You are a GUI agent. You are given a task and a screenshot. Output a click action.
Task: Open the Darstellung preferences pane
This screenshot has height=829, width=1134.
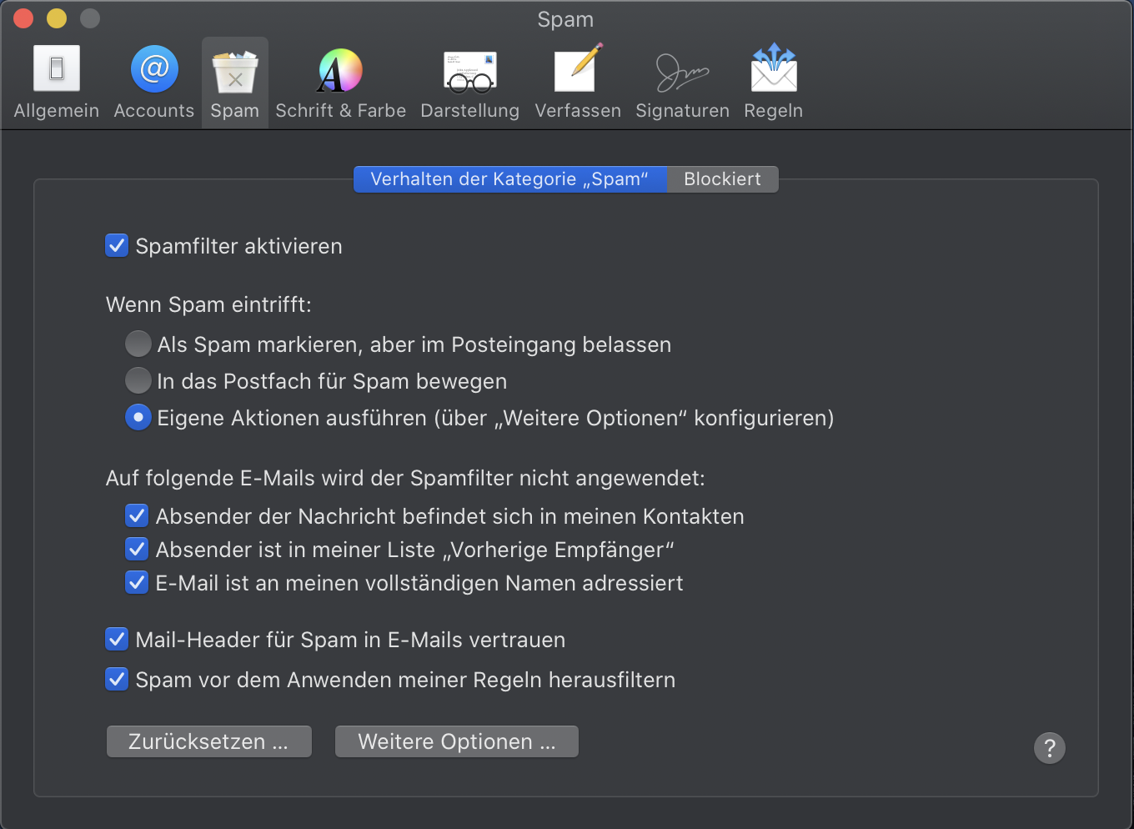469,82
